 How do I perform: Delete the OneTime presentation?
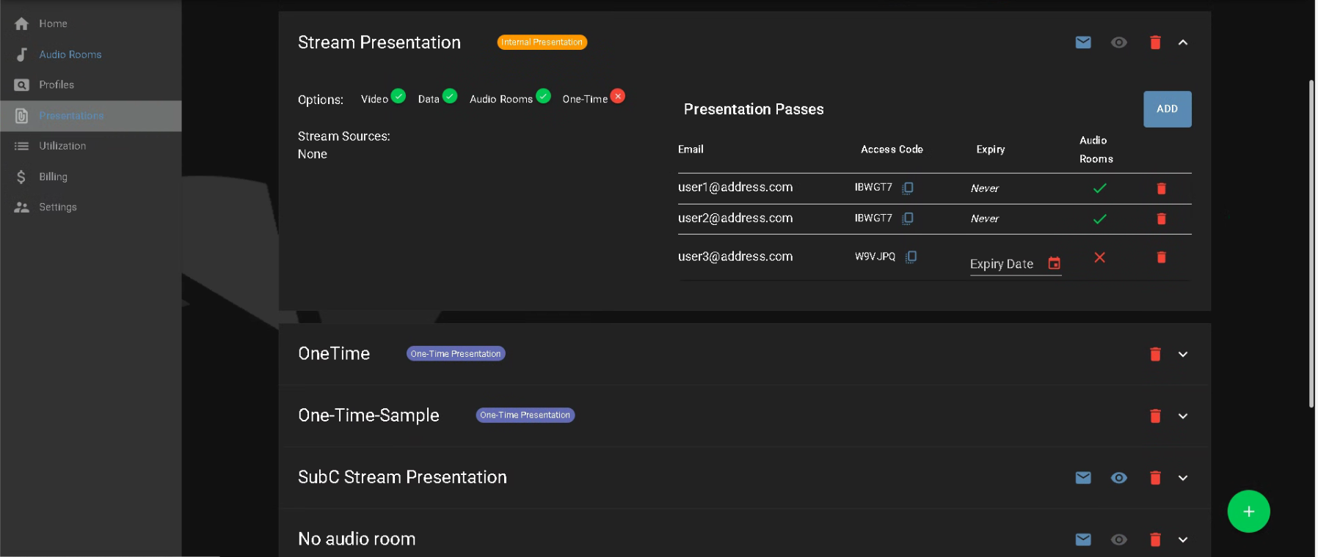coord(1154,354)
